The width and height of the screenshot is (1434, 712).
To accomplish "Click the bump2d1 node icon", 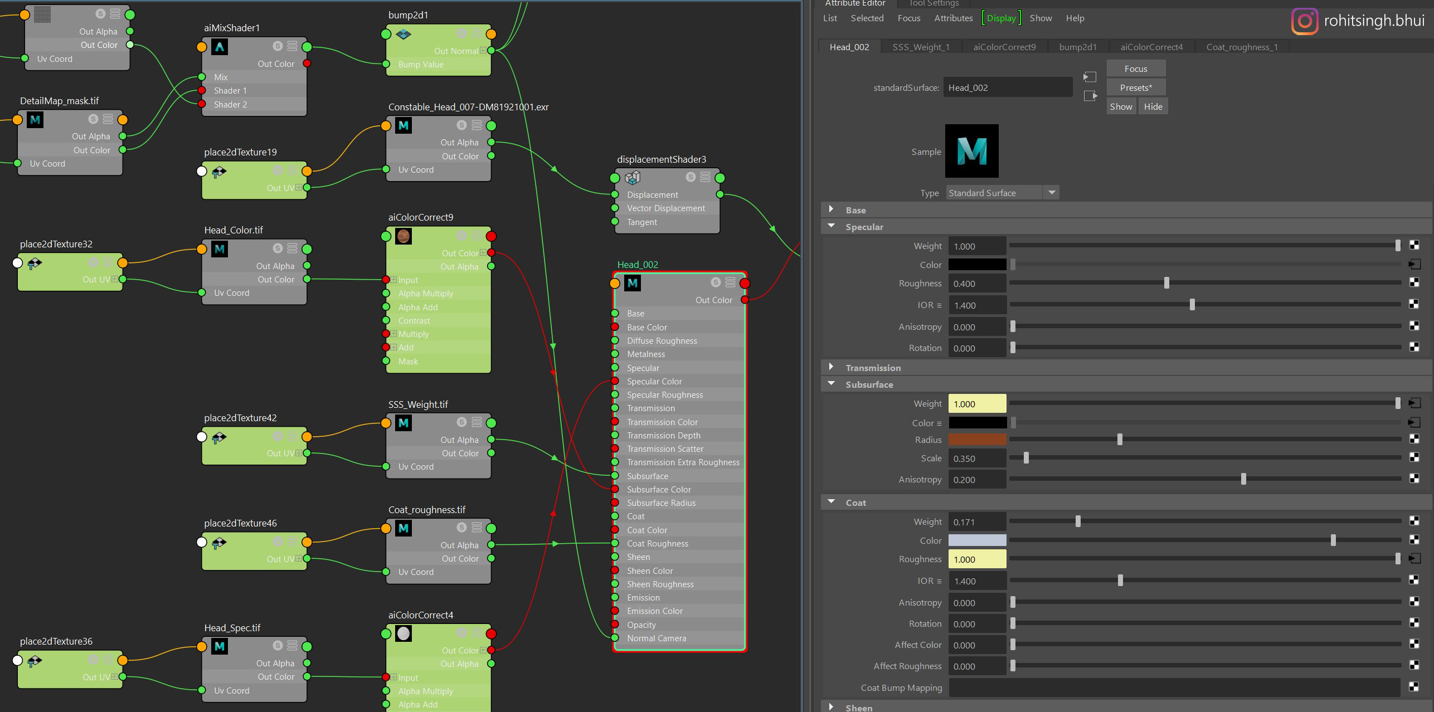I will (404, 35).
